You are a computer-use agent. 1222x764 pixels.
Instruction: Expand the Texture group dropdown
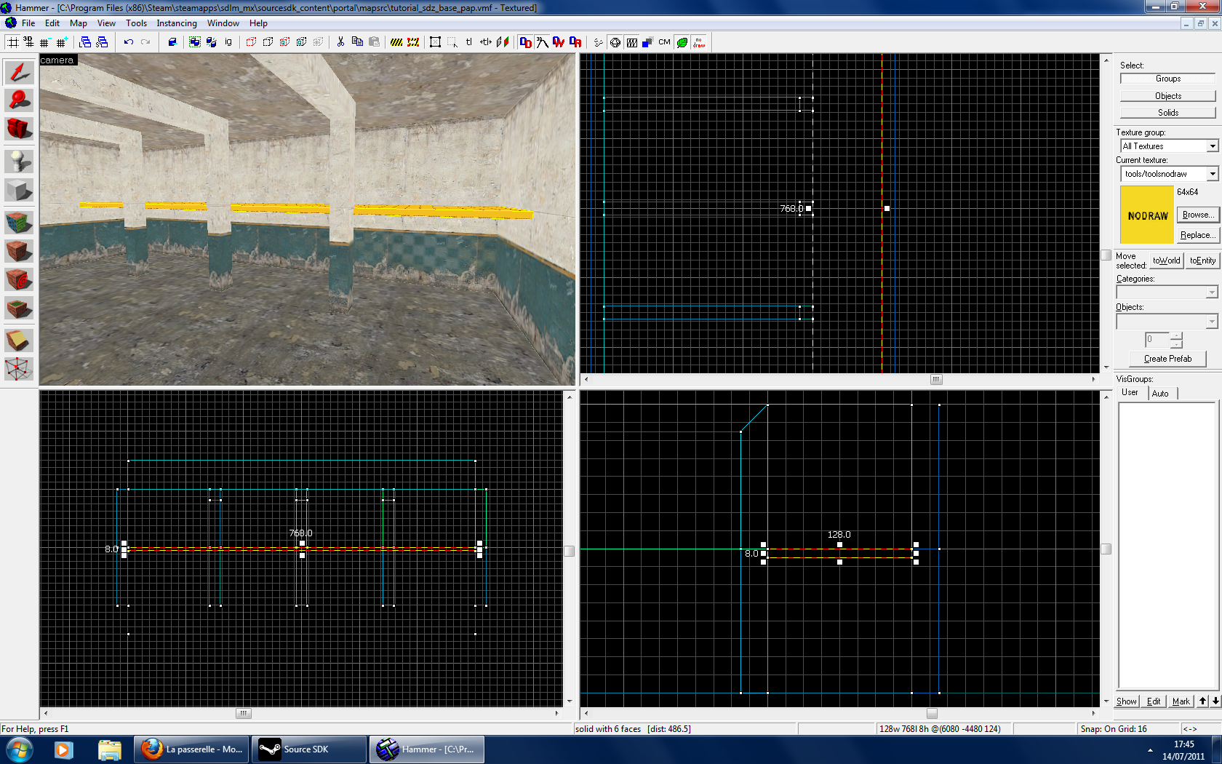tap(1212, 146)
